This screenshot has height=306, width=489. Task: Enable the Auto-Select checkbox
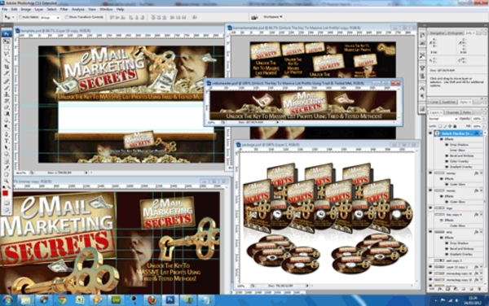point(20,17)
